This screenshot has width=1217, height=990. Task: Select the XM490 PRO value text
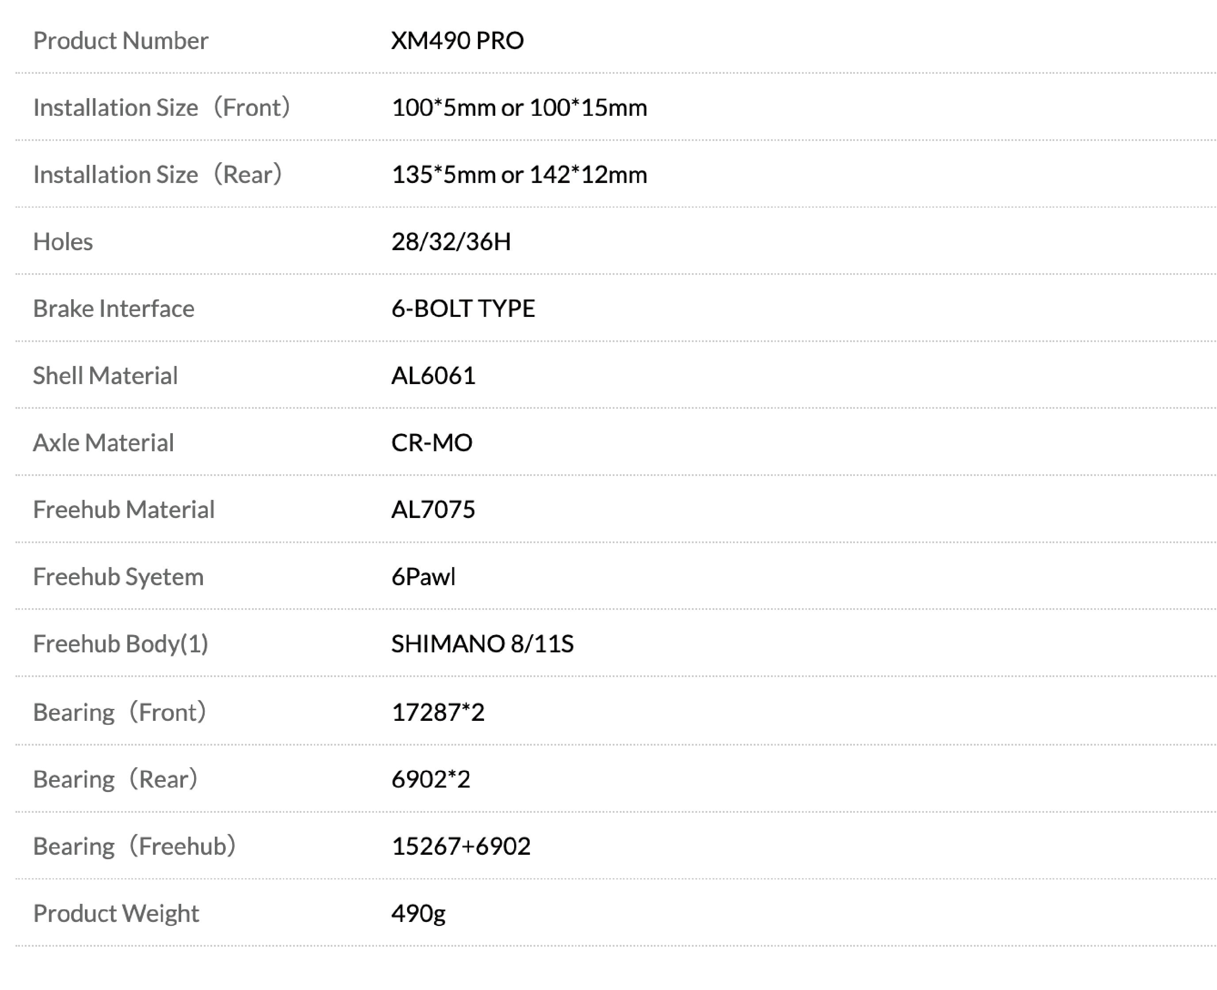pos(457,41)
